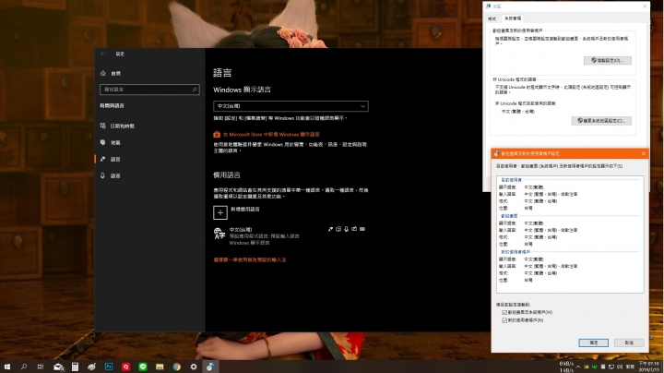
Task: Launch Google Chrome from the taskbar
Action: tap(176, 367)
